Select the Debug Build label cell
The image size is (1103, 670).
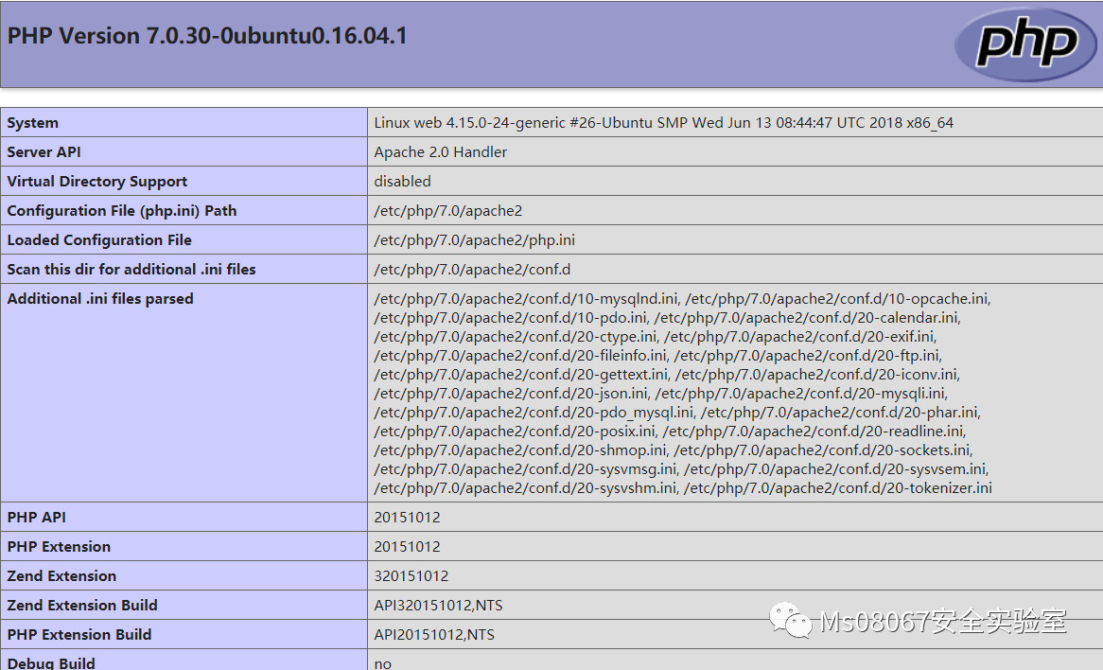click(51, 662)
